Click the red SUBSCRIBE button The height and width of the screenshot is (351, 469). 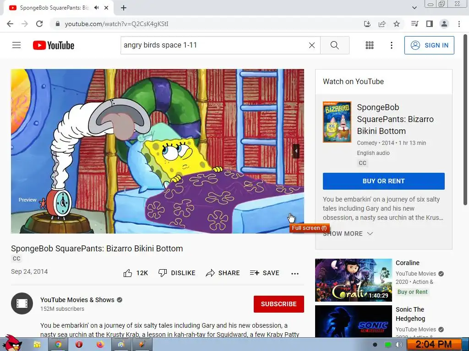tap(279, 304)
